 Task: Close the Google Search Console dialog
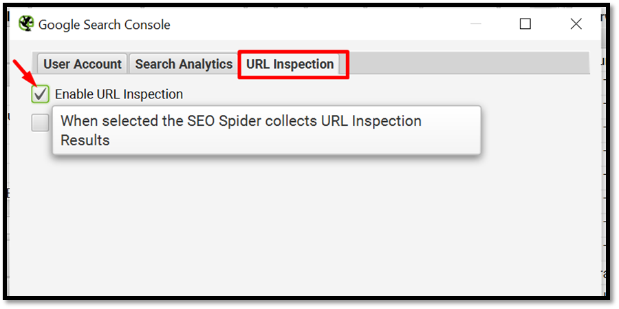576,24
